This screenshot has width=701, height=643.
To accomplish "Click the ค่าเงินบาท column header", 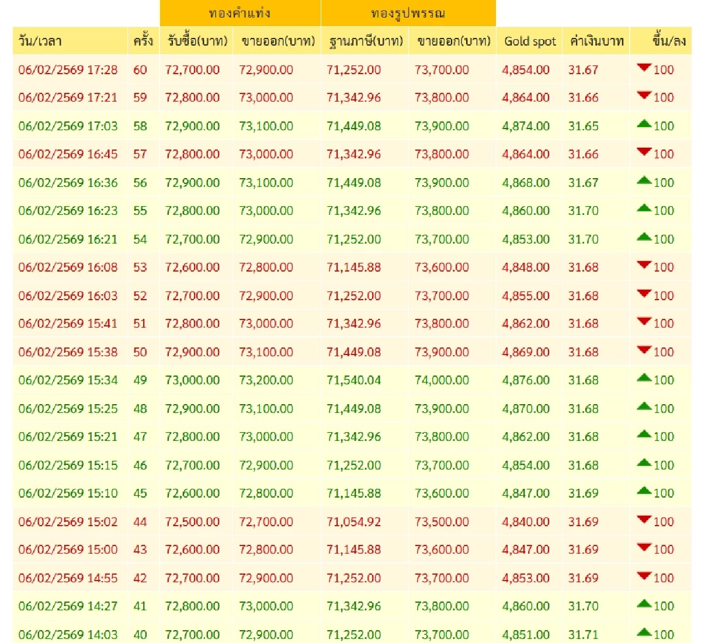I will (x=596, y=41).
